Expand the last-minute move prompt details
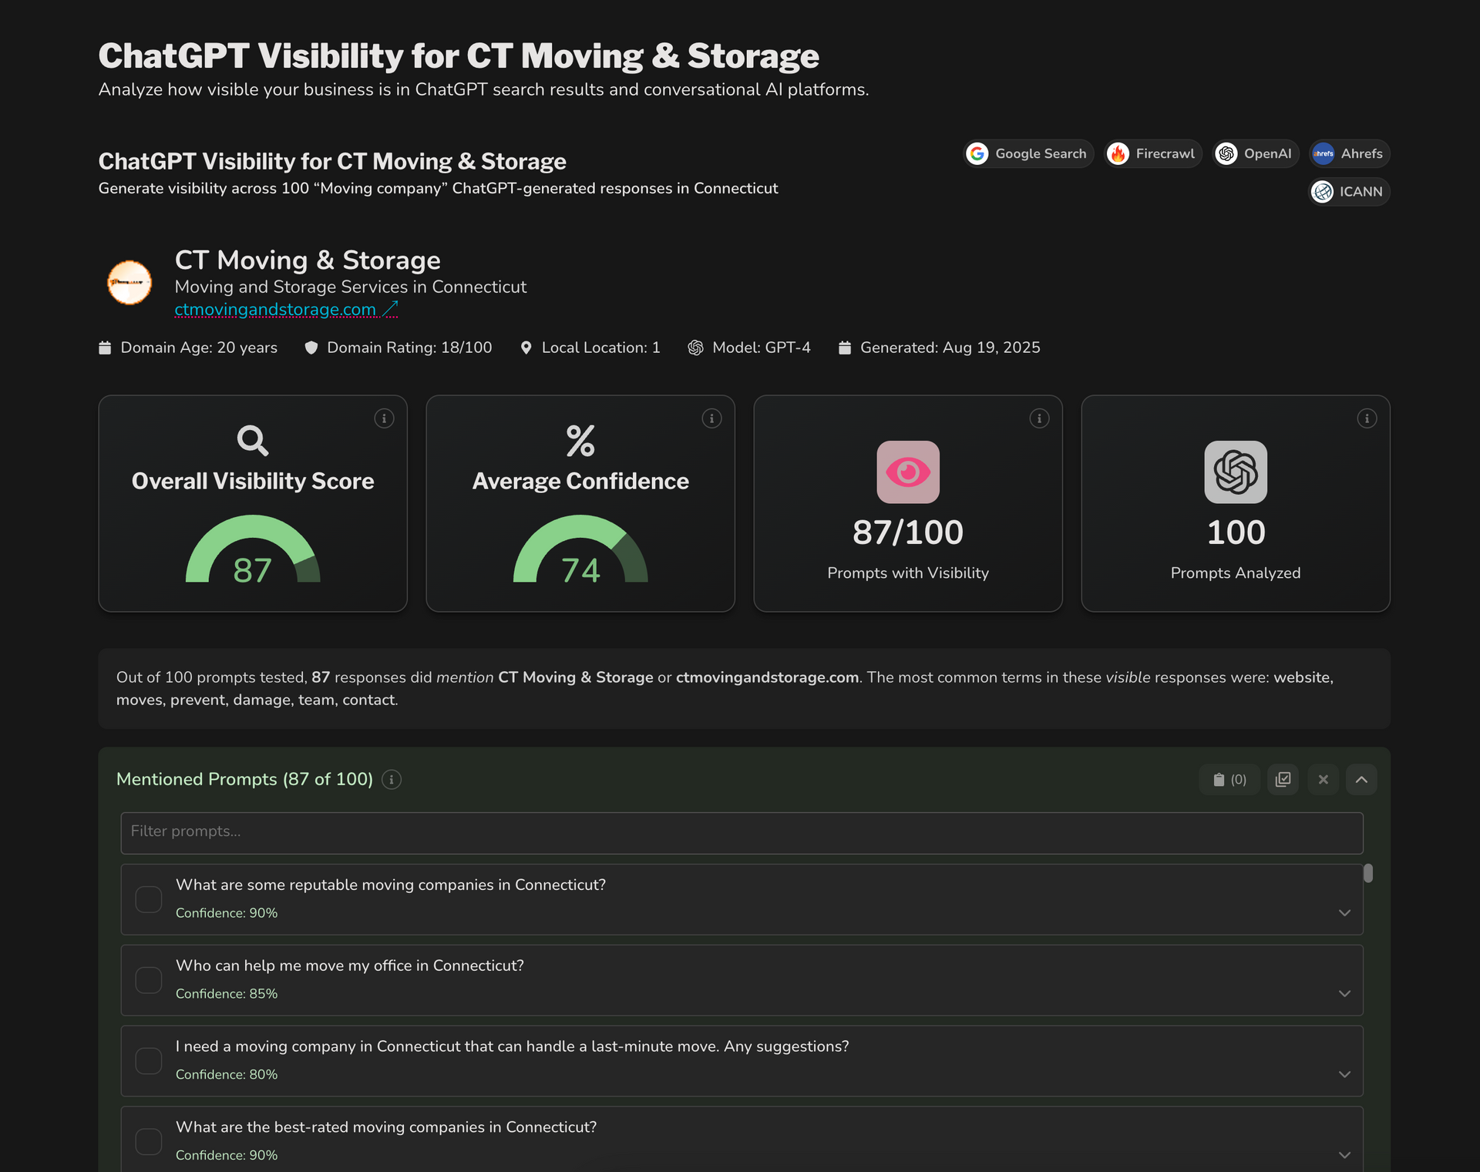This screenshot has width=1480, height=1172. (x=1344, y=1075)
